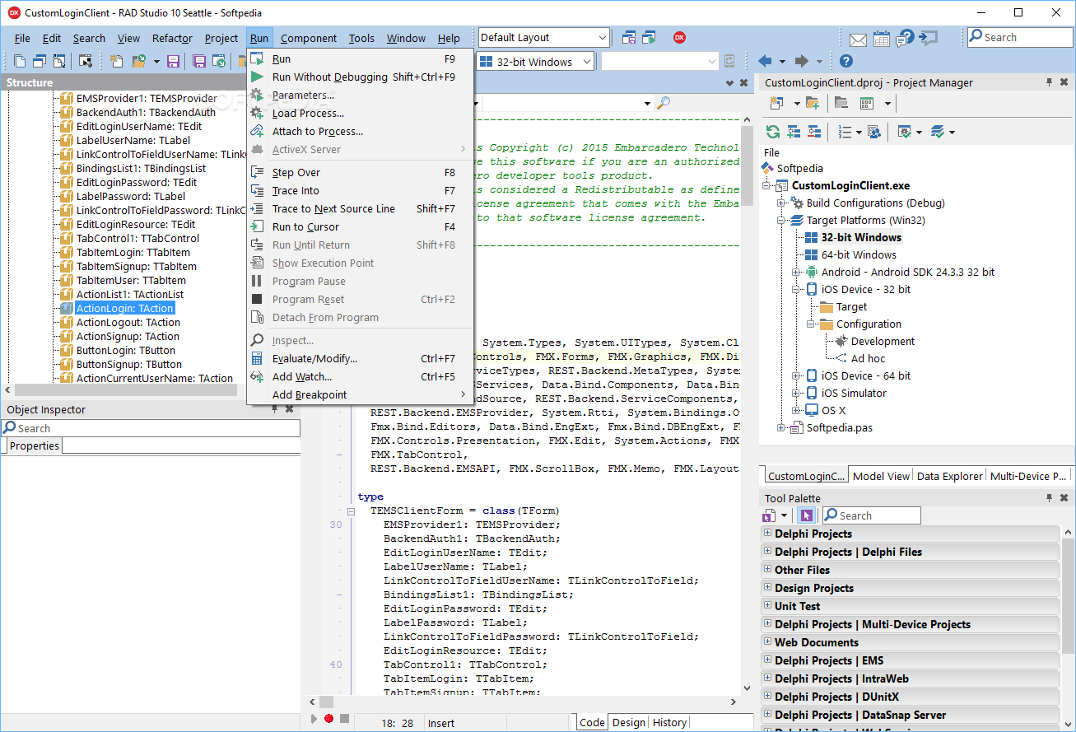Click the top-right IDE Search box
The width and height of the screenshot is (1076, 732).
[x=1019, y=37]
